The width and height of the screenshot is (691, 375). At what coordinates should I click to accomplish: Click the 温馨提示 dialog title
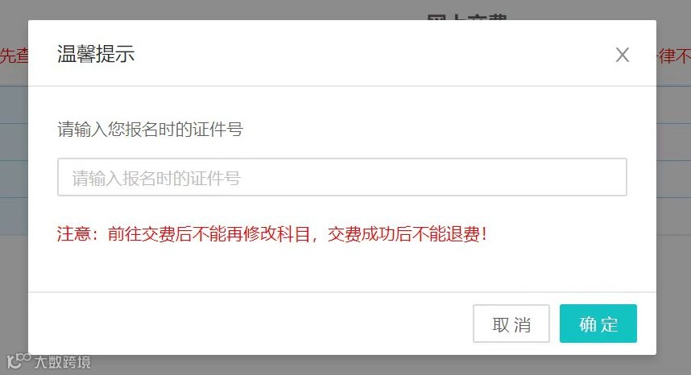click(x=96, y=54)
